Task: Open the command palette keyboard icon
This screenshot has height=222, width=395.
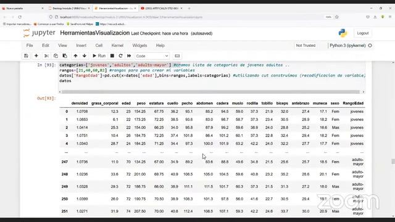Action: tap(177, 56)
